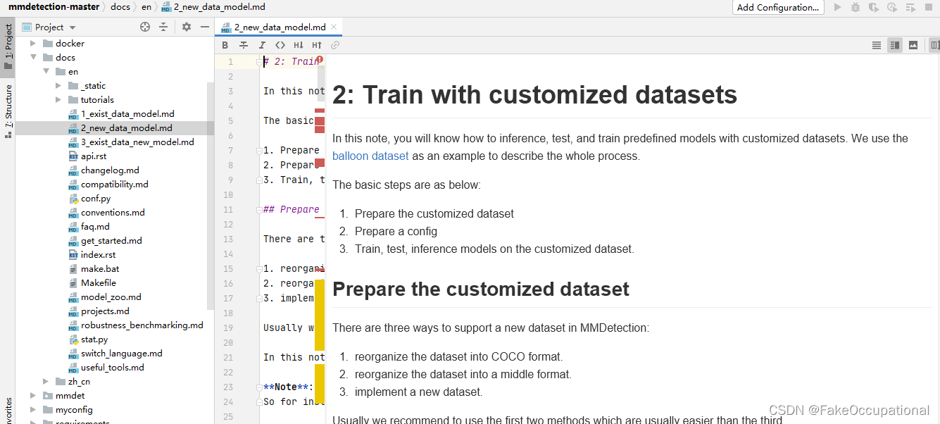Toggle bold formatting in markdown toolbar

[x=225, y=45]
